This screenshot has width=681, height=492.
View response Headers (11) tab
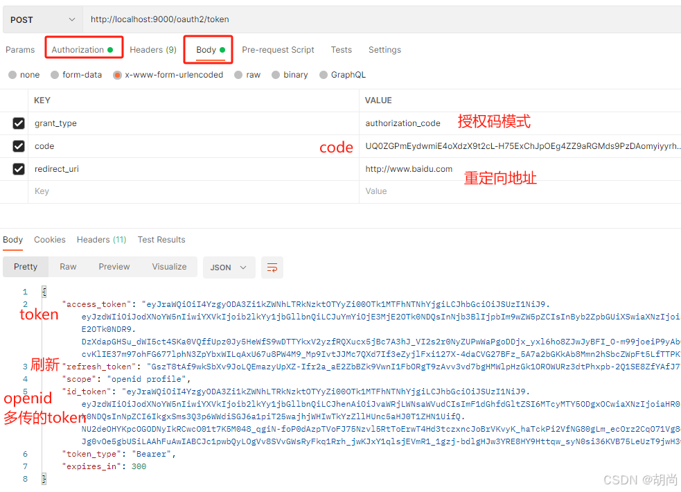point(102,240)
